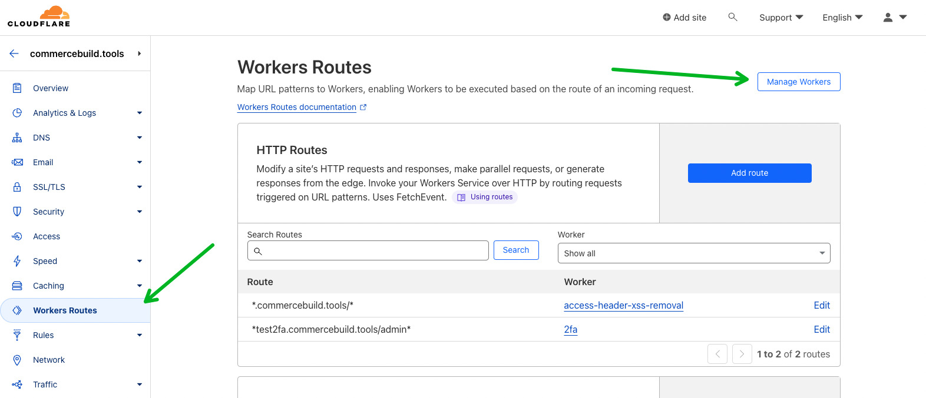The width and height of the screenshot is (926, 398).
Task: Open Workers Routes documentation link
Action: [297, 107]
